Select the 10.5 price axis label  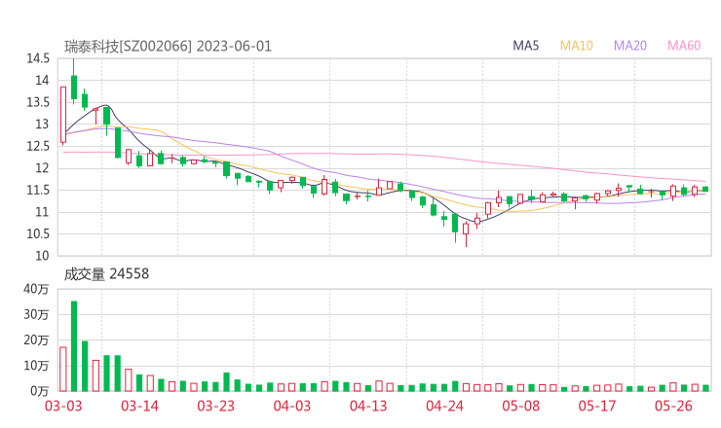click(x=38, y=233)
